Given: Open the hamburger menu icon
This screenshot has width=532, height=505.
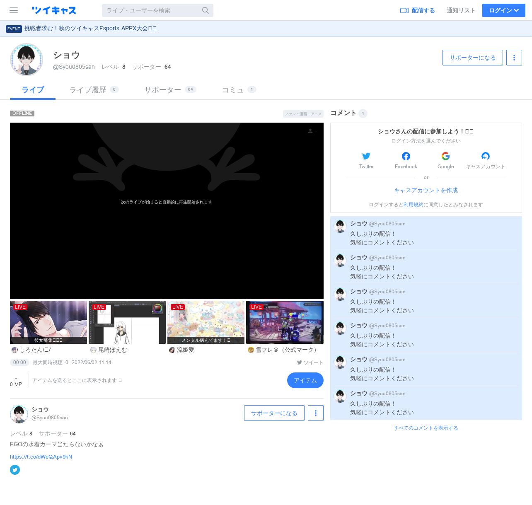Looking at the screenshot, I should [x=14, y=10].
